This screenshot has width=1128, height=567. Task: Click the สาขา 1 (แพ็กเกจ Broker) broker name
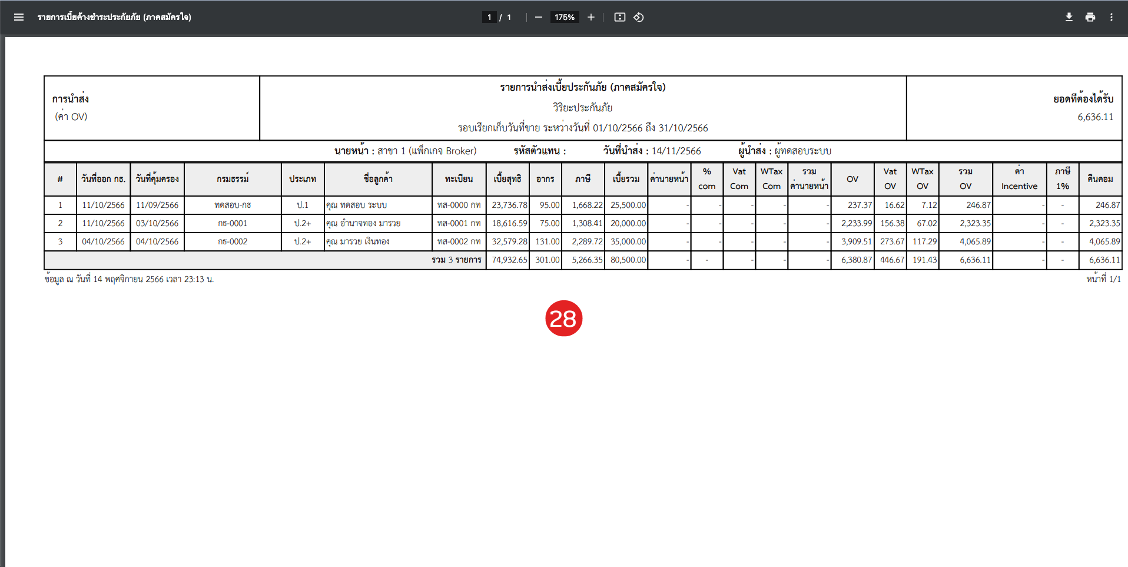pyautogui.click(x=427, y=151)
